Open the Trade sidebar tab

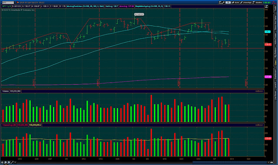pos(275,9)
